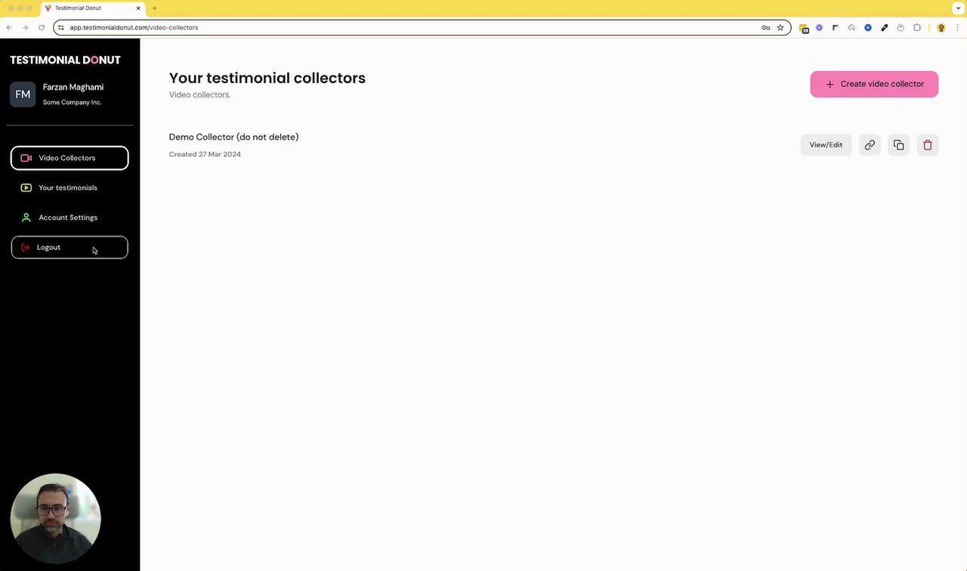Click Create video collector button
The image size is (967, 571).
point(874,84)
